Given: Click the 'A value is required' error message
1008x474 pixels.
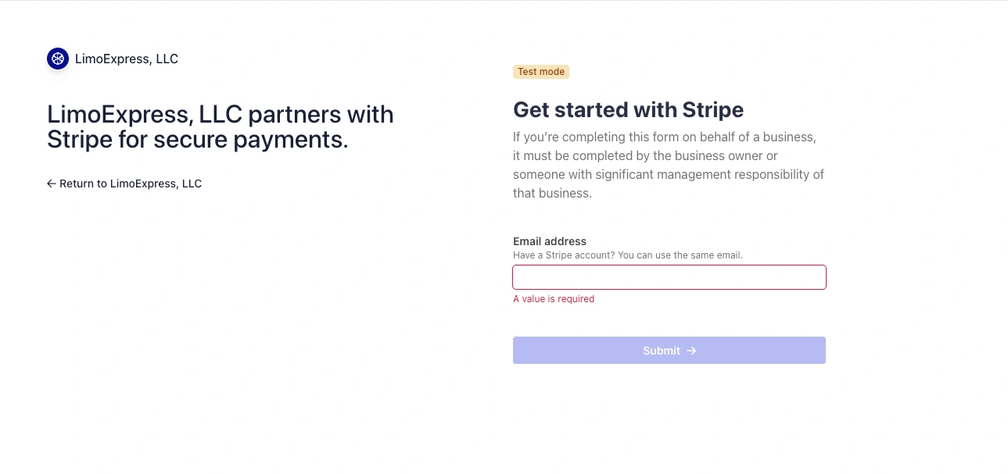Looking at the screenshot, I should click(554, 299).
